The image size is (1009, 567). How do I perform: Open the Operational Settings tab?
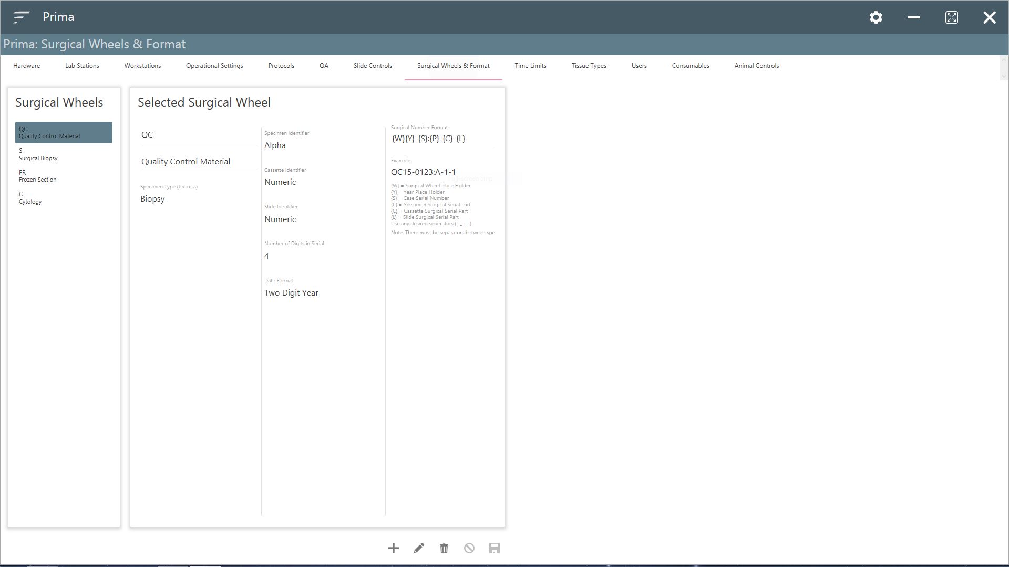[214, 66]
